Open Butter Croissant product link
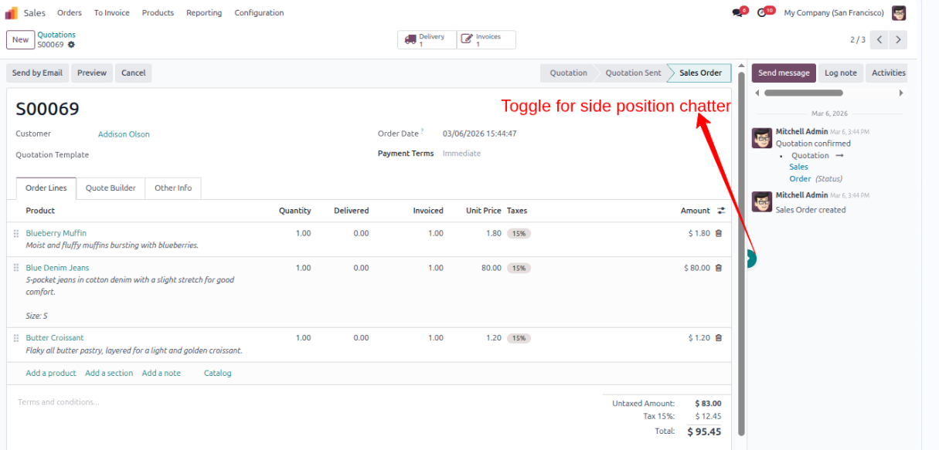Viewport: 939px width, 450px height. pyautogui.click(x=55, y=338)
